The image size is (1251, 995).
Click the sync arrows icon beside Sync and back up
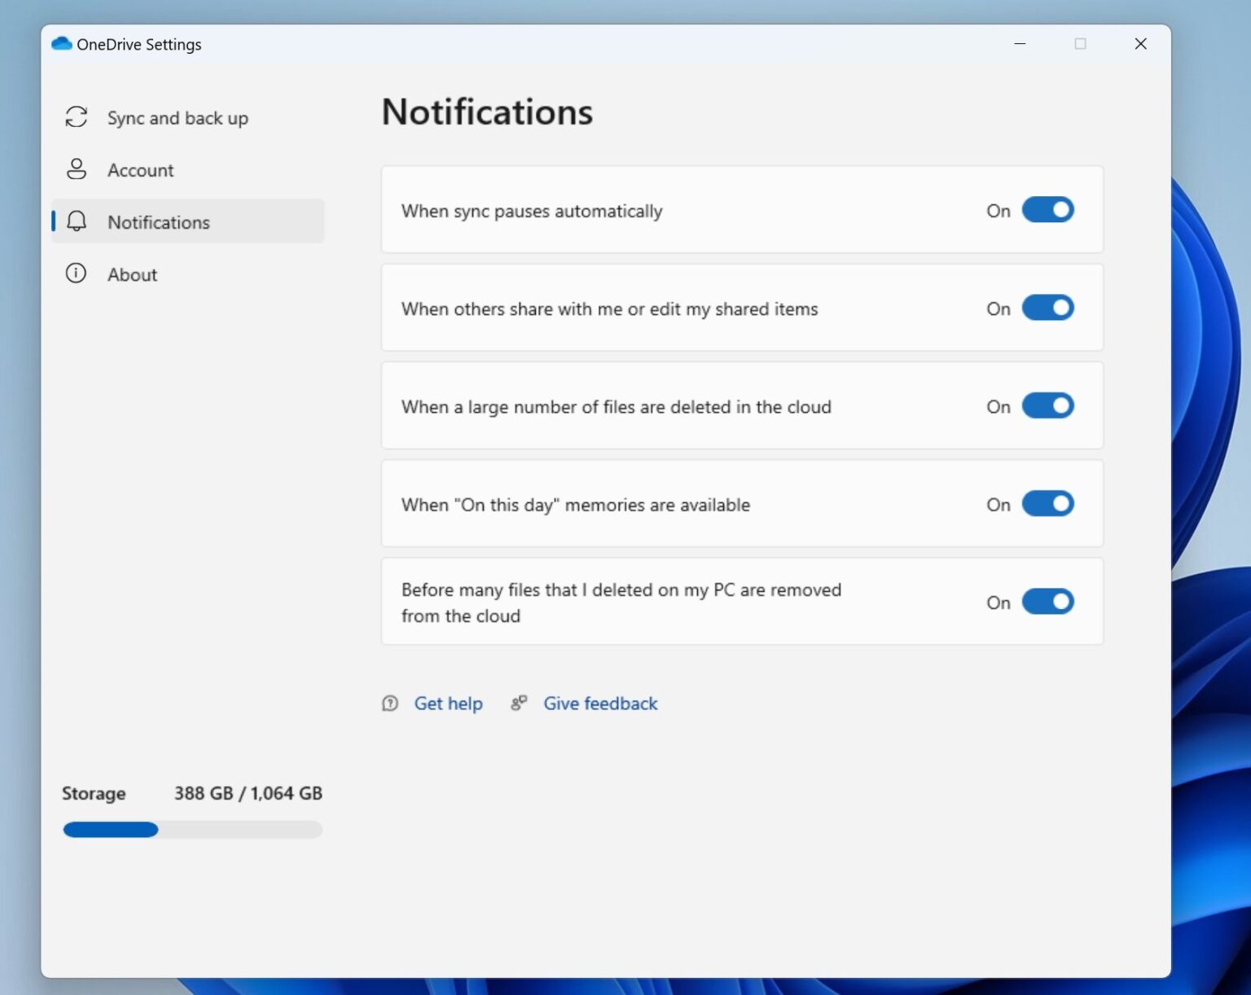(x=76, y=117)
